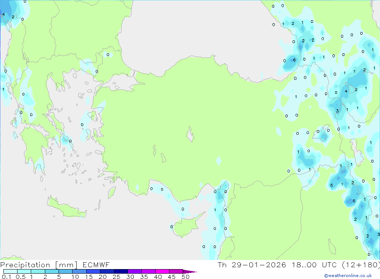Click the '20' legend scale label
The width and height of the screenshot is (380, 279).
103,277
